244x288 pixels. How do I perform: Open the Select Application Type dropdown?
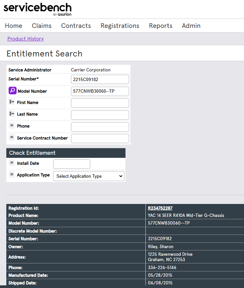pyautogui.click(x=88, y=176)
